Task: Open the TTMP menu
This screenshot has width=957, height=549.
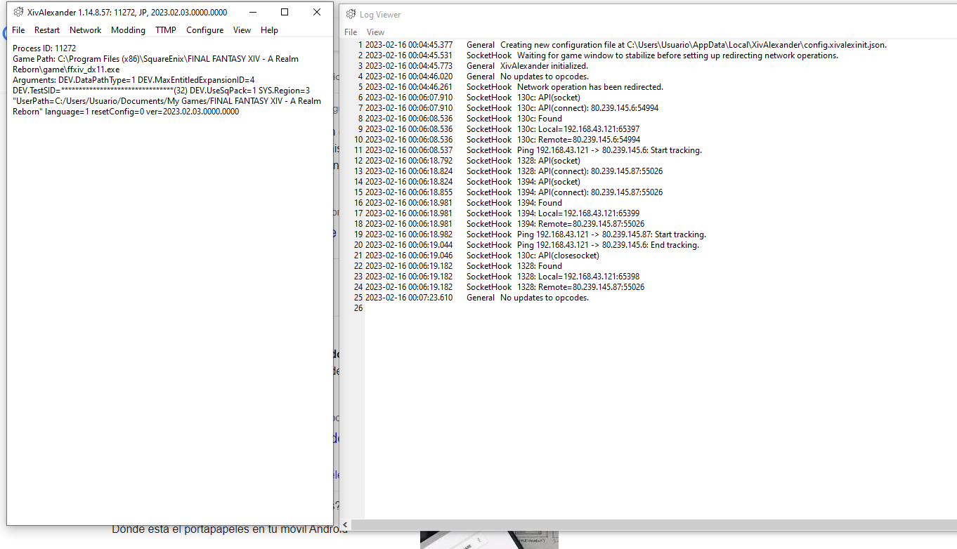Action: pos(166,29)
